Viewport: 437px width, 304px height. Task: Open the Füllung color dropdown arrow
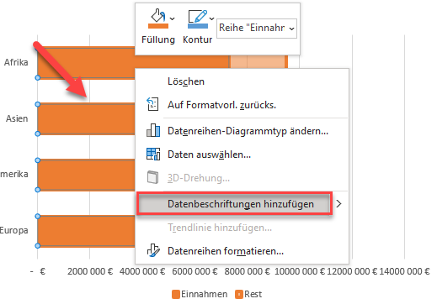click(173, 18)
